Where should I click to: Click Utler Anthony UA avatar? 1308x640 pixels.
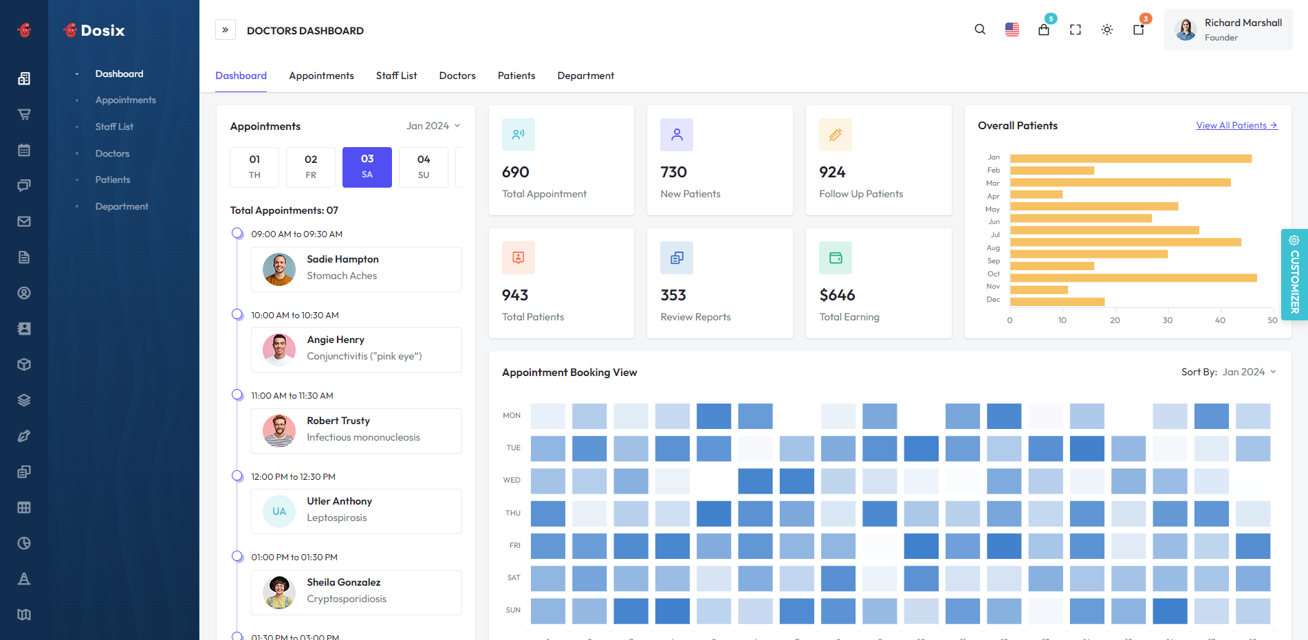[x=279, y=511]
